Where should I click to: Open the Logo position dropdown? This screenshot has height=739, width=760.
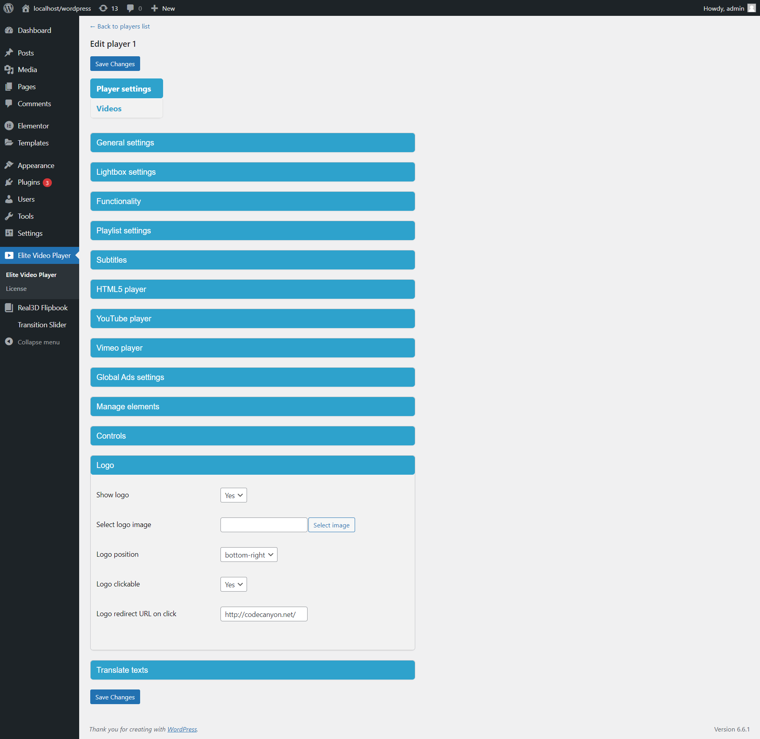pyautogui.click(x=249, y=555)
